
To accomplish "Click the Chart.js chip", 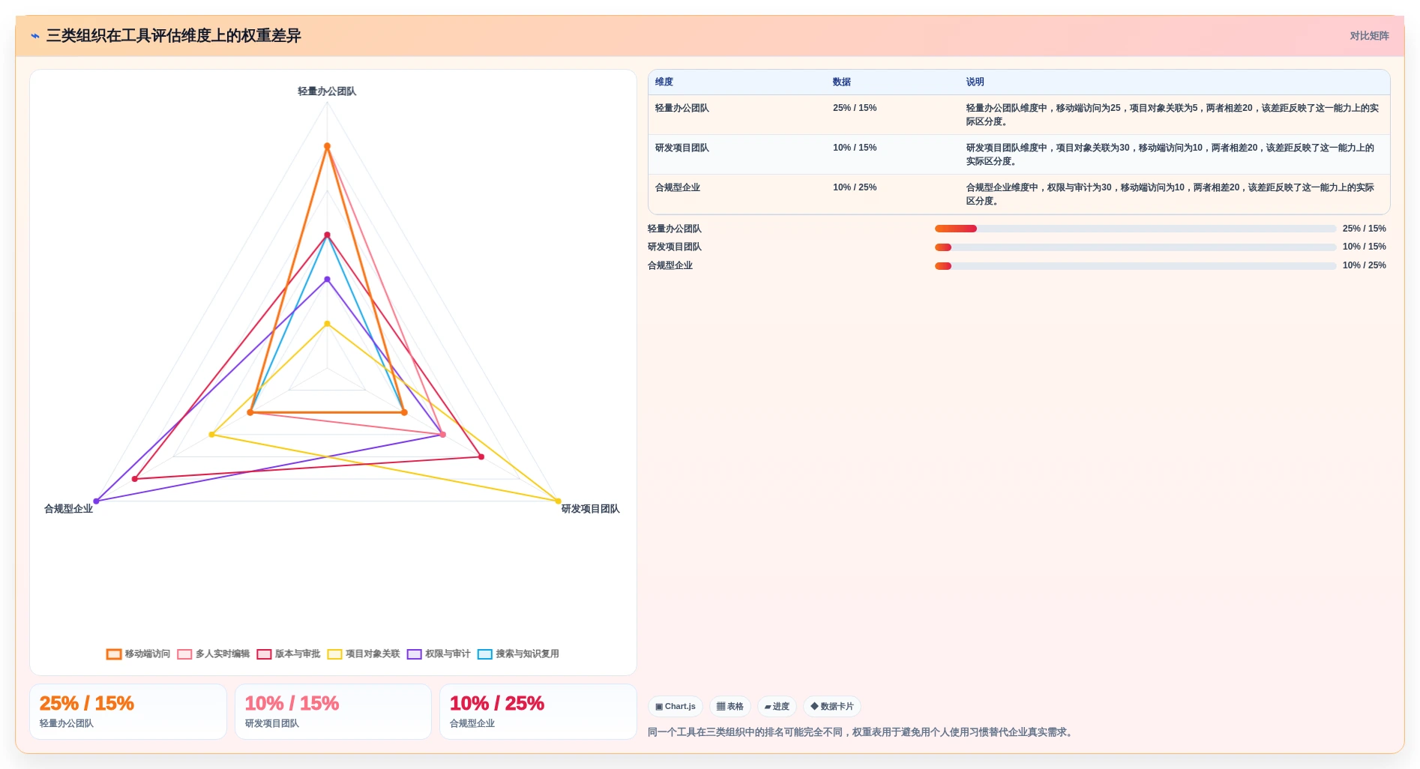I will point(676,706).
